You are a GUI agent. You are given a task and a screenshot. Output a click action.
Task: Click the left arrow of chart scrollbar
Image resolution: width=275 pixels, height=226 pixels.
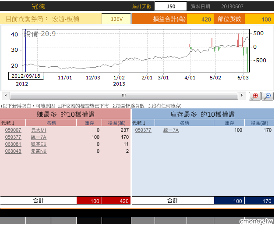click(x=5, y=95)
